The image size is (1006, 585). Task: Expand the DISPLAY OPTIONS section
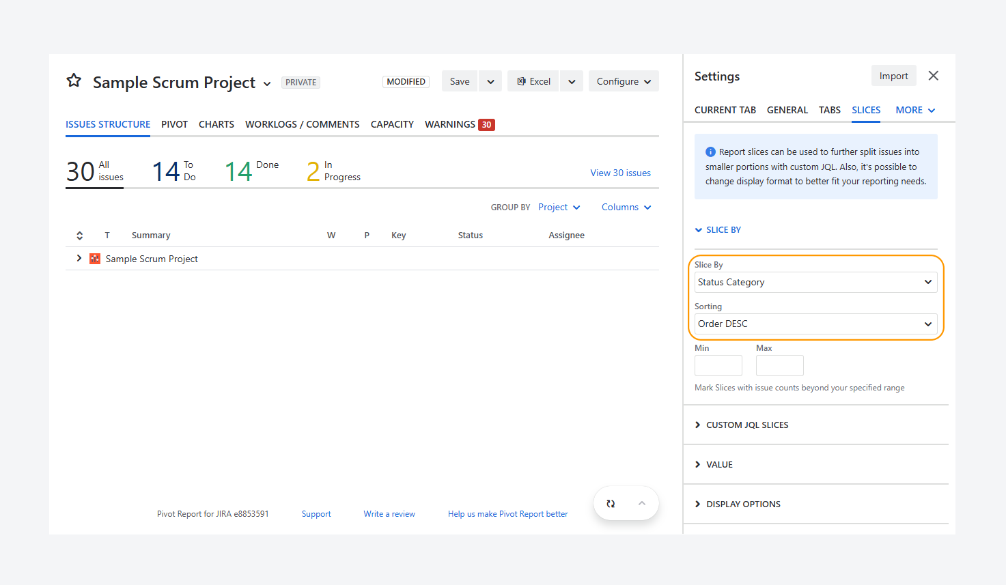point(738,504)
